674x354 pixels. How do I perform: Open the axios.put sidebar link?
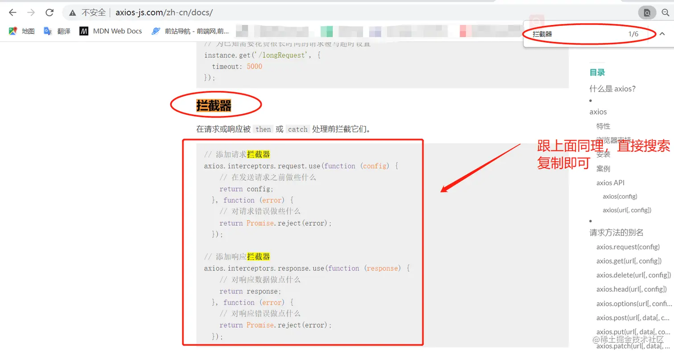[633, 332]
